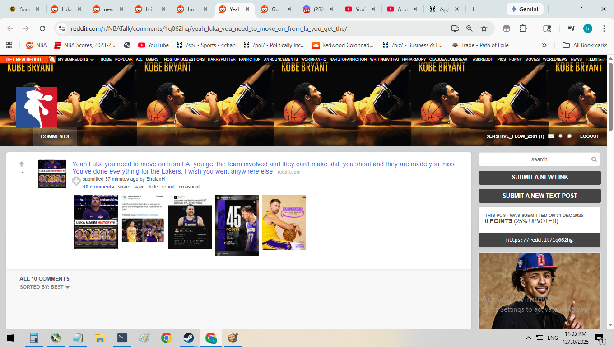Click the site information icon left of the URL
The image size is (614, 347).
tap(63, 28)
